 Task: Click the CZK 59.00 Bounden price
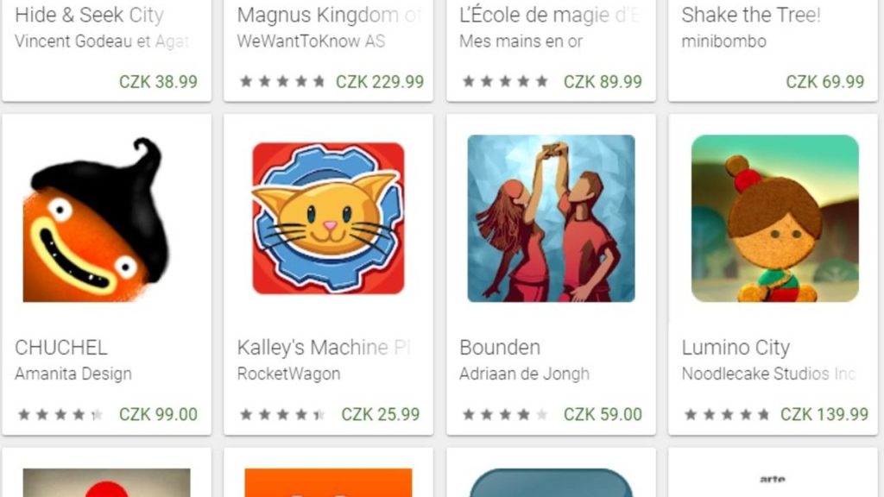click(x=603, y=414)
